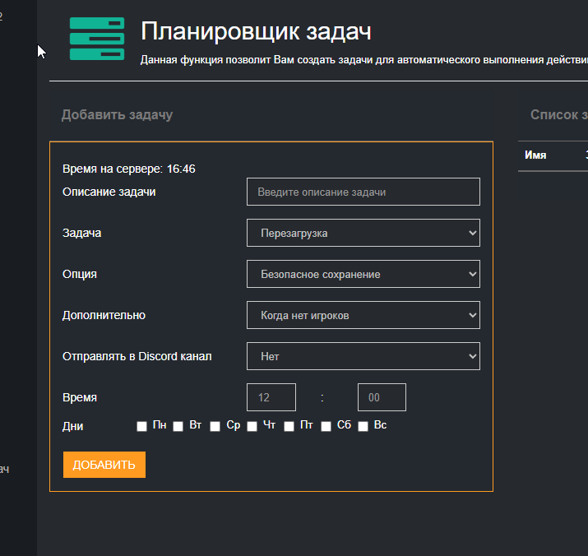Expand the Опция dropdown with Безопасное сохранение
This screenshot has height=556, width=588.
(363, 274)
